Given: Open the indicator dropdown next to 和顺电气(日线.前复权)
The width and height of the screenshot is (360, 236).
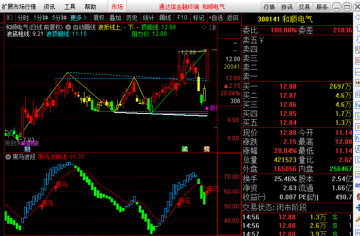Looking at the screenshot, I should [68, 28].
